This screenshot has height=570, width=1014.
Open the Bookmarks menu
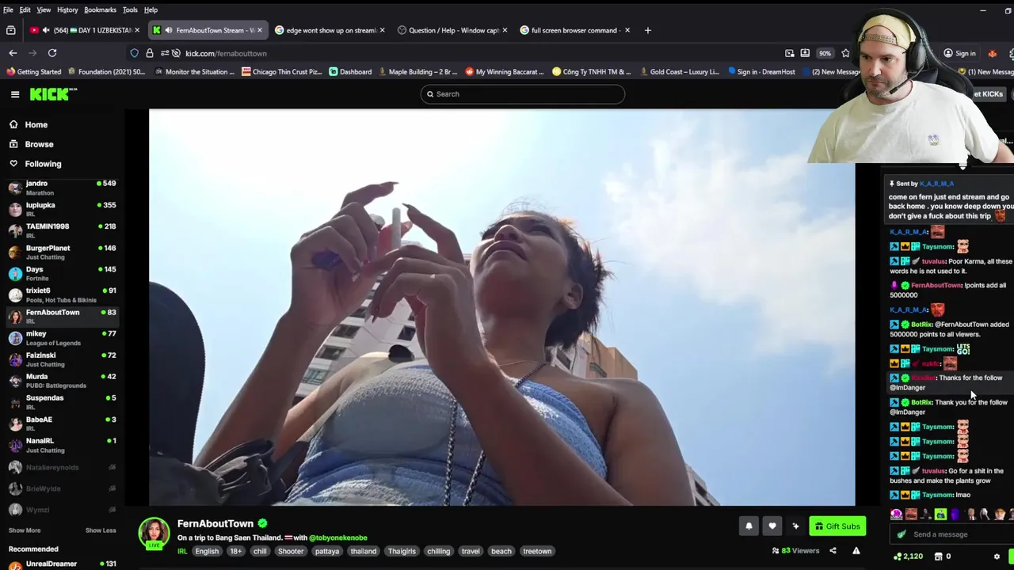click(x=101, y=9)
